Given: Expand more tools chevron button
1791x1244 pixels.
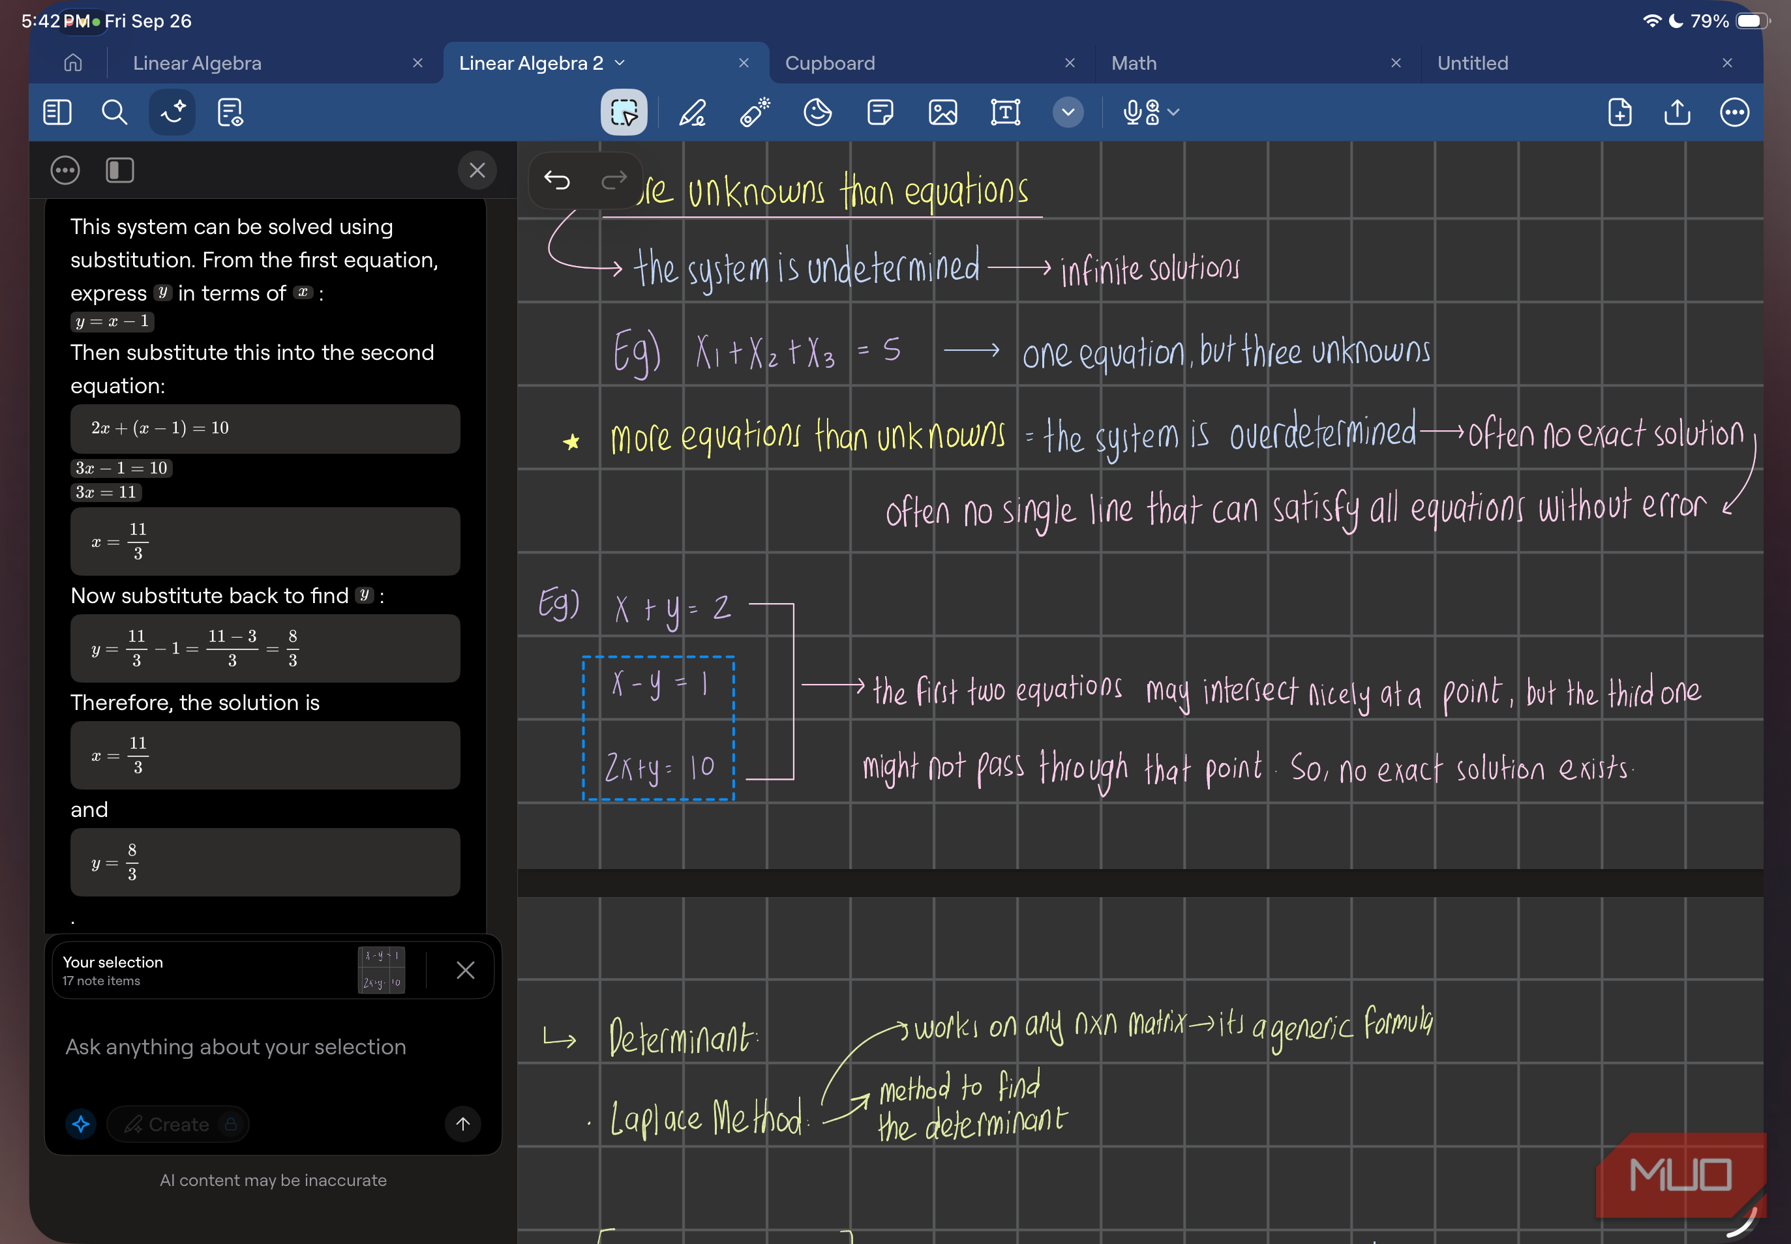Looking at the screenshot, I should (1068, 112).
